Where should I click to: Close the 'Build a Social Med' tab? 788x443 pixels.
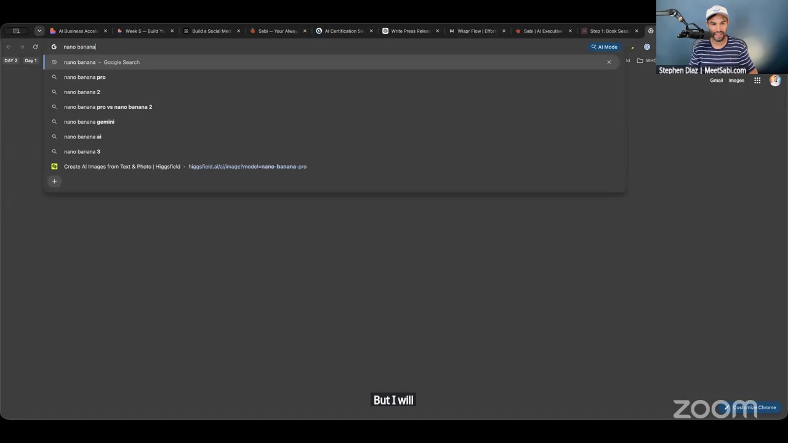tap(238, 31)
